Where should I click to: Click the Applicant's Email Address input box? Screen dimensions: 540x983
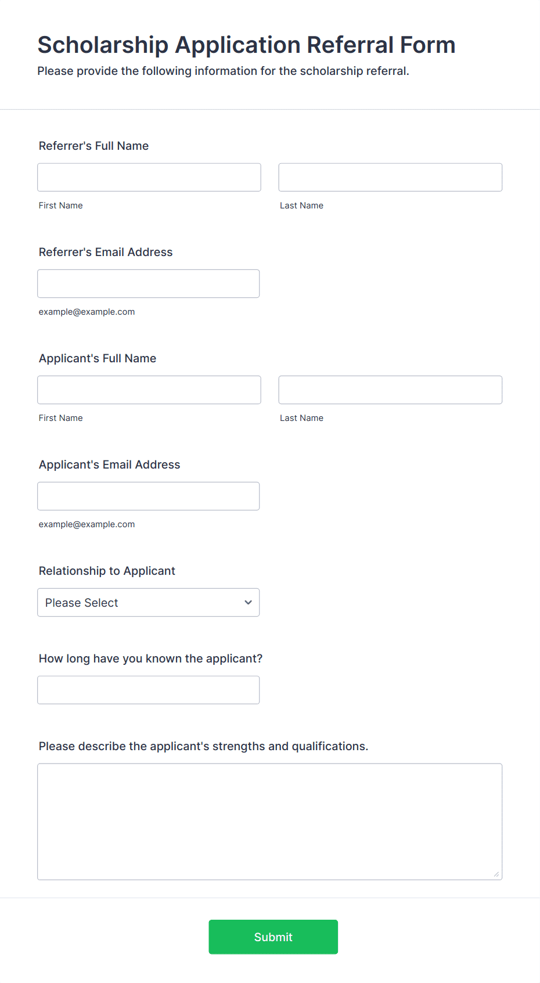[148, 496]
